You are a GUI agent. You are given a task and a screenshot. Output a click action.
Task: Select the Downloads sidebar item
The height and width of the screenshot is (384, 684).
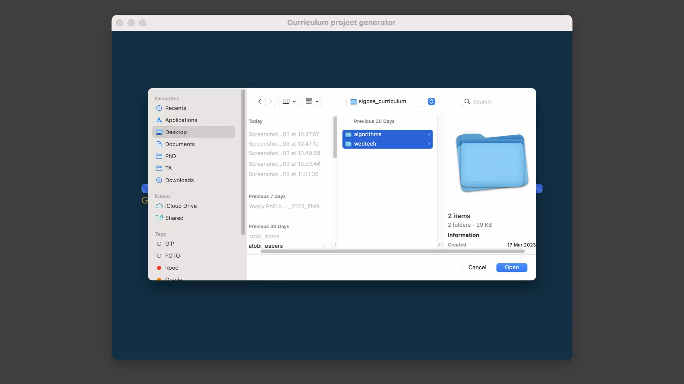[179, 180]
